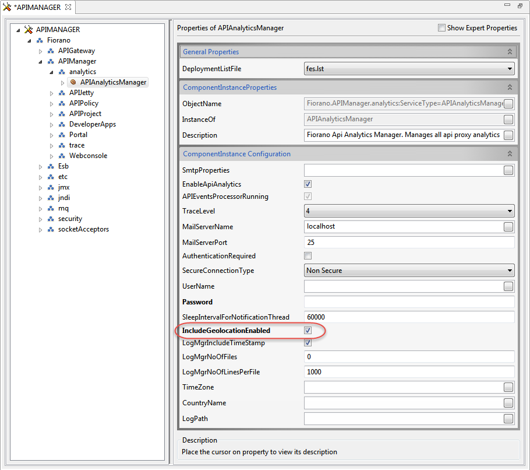This screenshot has height=470, width=530.
Task: Open editor button for TimeZone field
Action: tap(508, 387)
